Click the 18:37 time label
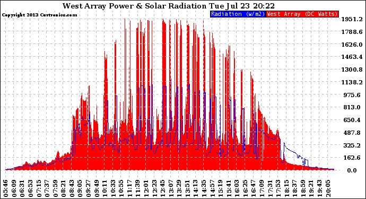The height and width of the screenshot is (199, 366). click(294, 188)
